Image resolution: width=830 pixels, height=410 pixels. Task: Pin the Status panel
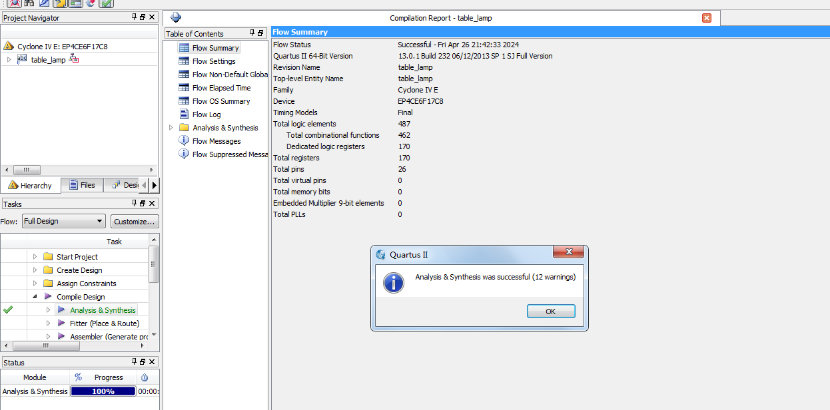pos(134,362)
